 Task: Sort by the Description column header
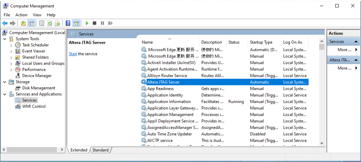click(x=213, y=42)
